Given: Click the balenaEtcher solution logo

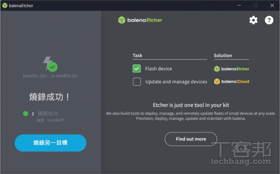Looking at the screenshot, I should pos(231,69).
